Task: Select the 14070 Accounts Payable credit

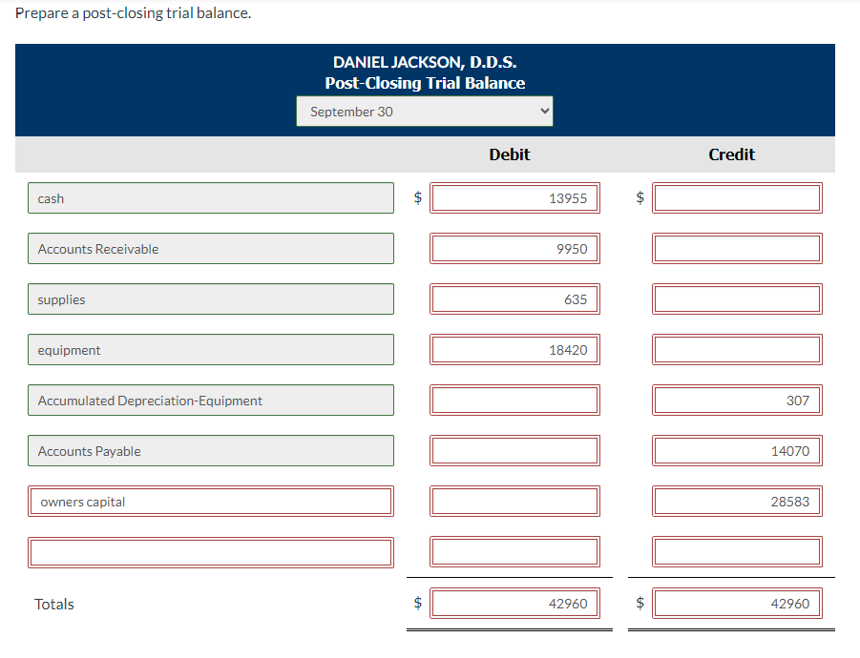Action: click(736, 450)
